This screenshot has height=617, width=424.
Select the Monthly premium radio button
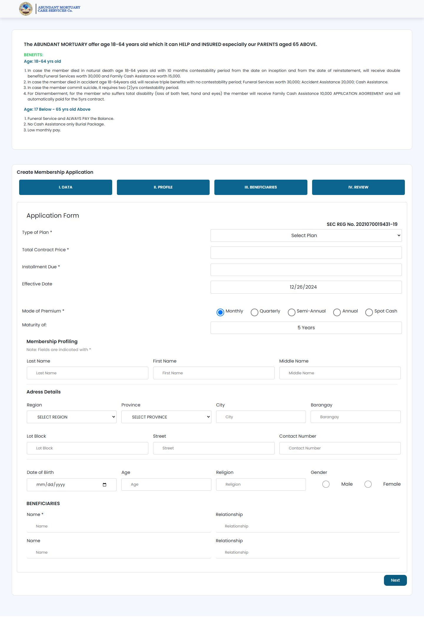click(x=220, y=312)
